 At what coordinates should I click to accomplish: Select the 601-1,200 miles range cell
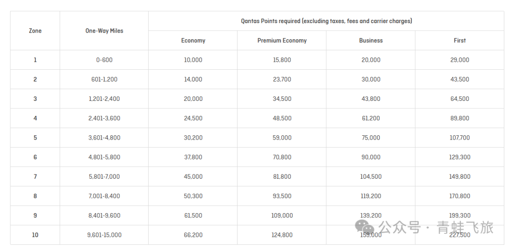(x=104, y=79)
